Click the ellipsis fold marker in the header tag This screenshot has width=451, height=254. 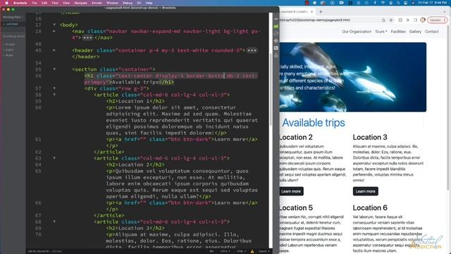pyautogui.click(x=252, y=50)
